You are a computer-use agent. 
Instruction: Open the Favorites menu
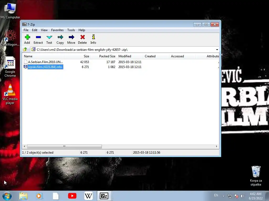click(x=57, y=30)
